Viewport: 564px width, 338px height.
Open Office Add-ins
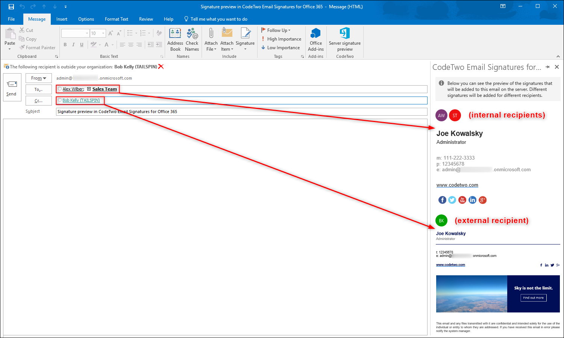pyautogui.click(x=316, y=39)
